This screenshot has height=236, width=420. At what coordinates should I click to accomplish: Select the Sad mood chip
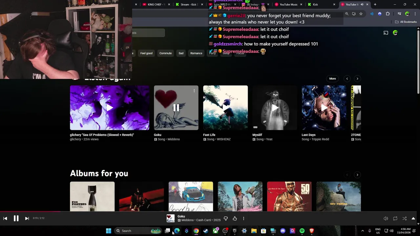[181, 53]
